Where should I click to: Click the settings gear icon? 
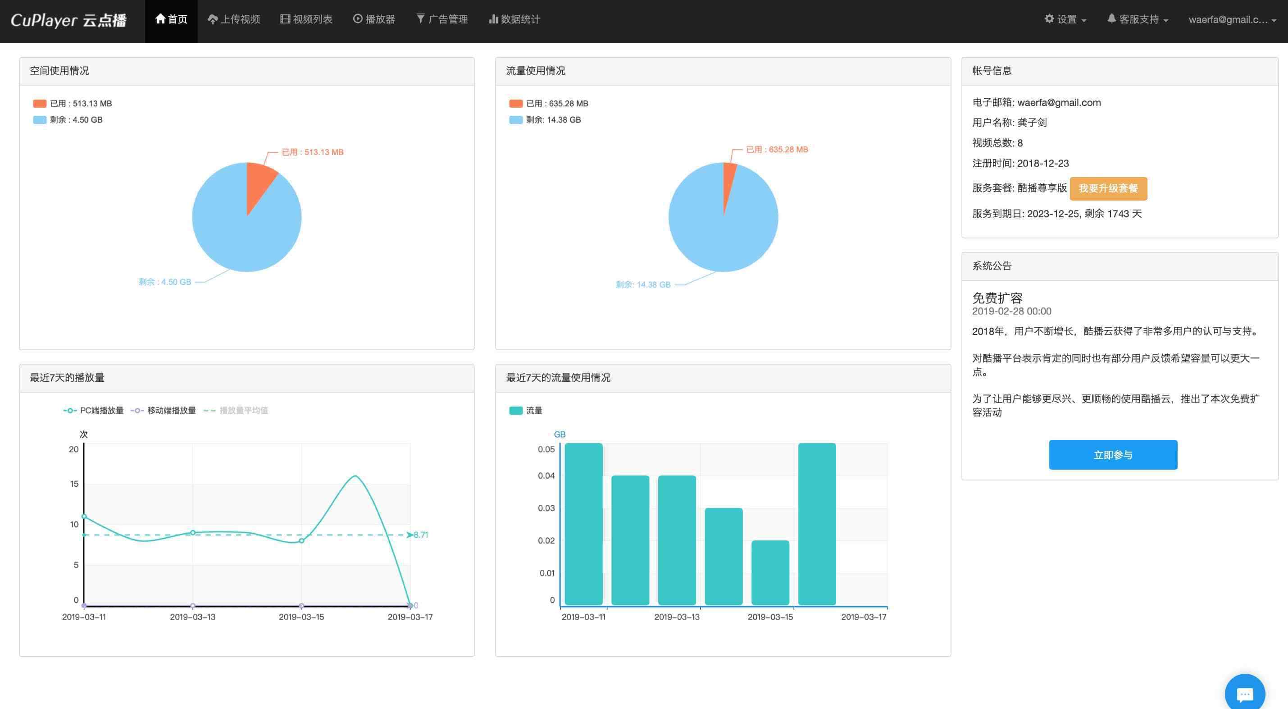pyautogui.click(x=1049, y=19)
